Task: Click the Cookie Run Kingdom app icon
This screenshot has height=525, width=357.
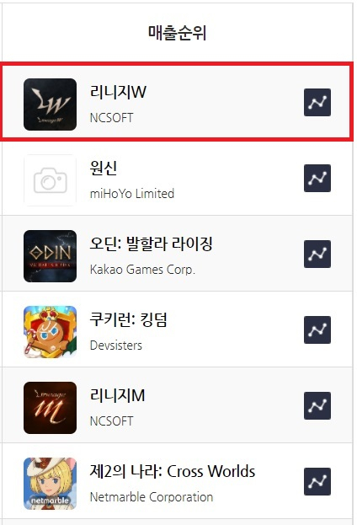Action: [x=51, y=332]
